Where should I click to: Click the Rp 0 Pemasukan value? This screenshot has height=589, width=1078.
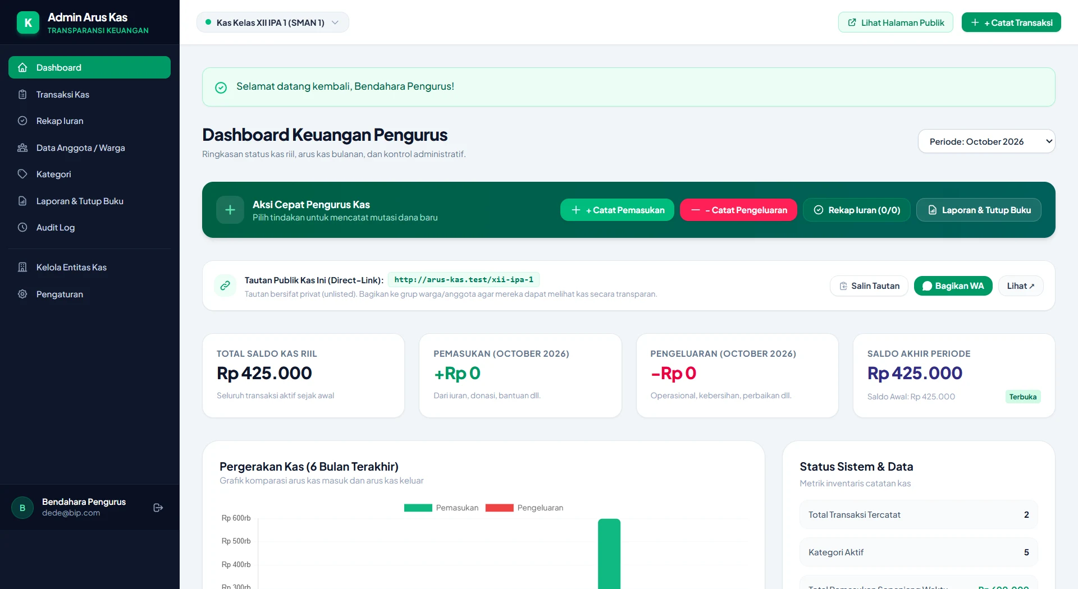pyautogui.click(x=457, y=373)
